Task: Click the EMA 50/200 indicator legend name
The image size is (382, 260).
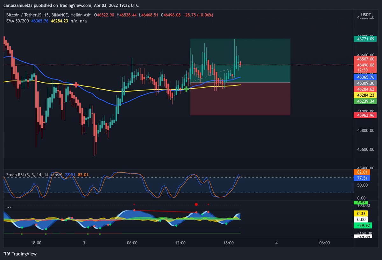Action: pyautogui.click(x=18, y=21)
